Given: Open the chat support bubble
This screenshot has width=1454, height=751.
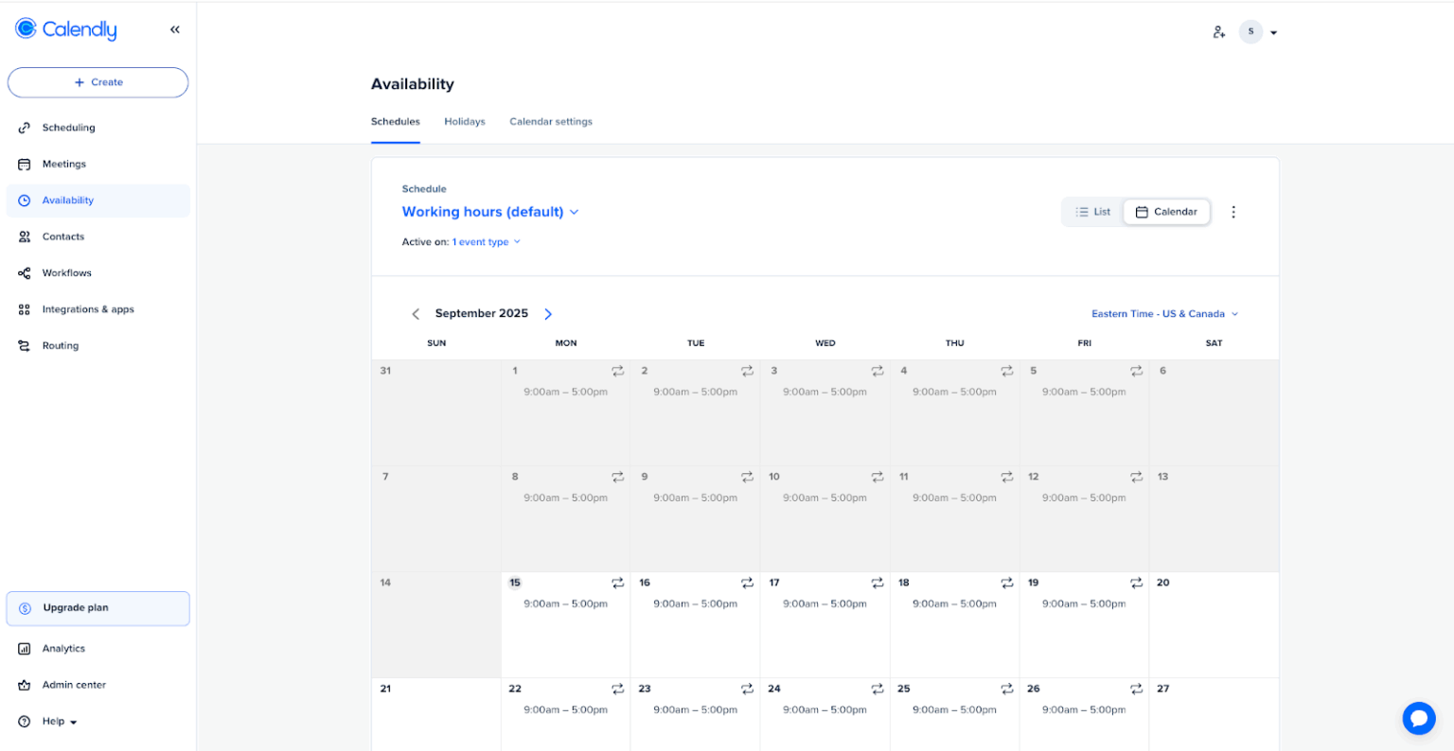Looking at the screenshot, I should point(1419,719).
